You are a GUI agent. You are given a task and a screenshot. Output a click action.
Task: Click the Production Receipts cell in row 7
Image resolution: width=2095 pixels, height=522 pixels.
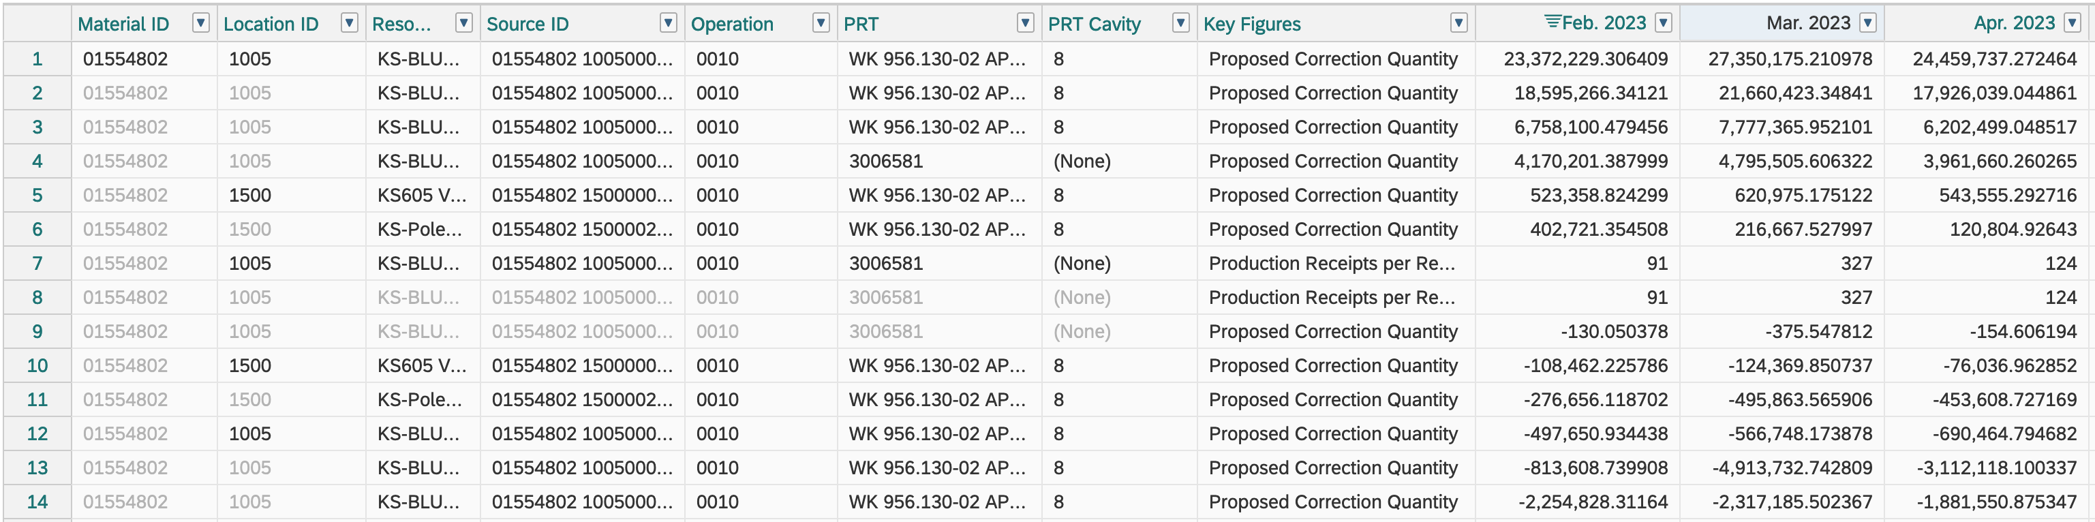click(1331, 264)
